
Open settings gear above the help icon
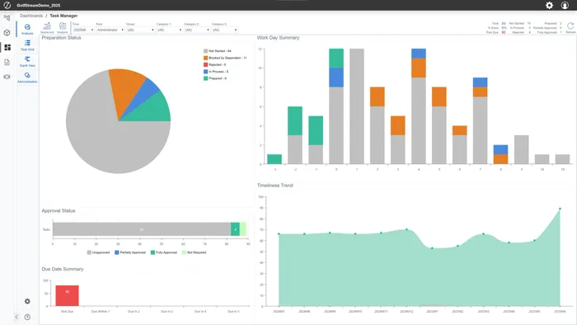27,301
